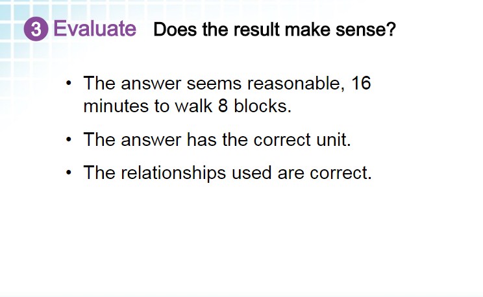Click the word 'correct' in second bullet
The height and width of the screenshot is (297, 483).
282,140
